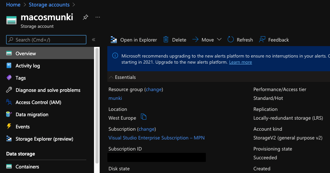Expand the Move dropdown chevron

point(219,40)
